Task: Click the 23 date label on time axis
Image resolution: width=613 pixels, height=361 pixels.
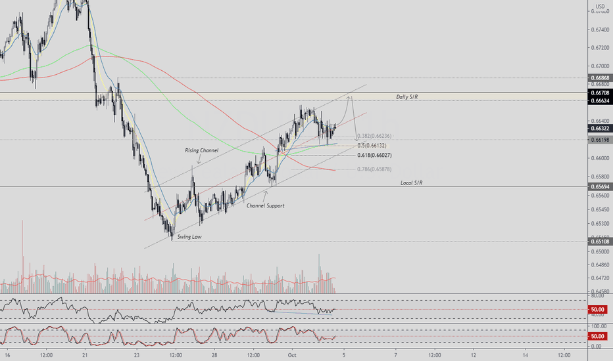Action: (x=136, y=356)
